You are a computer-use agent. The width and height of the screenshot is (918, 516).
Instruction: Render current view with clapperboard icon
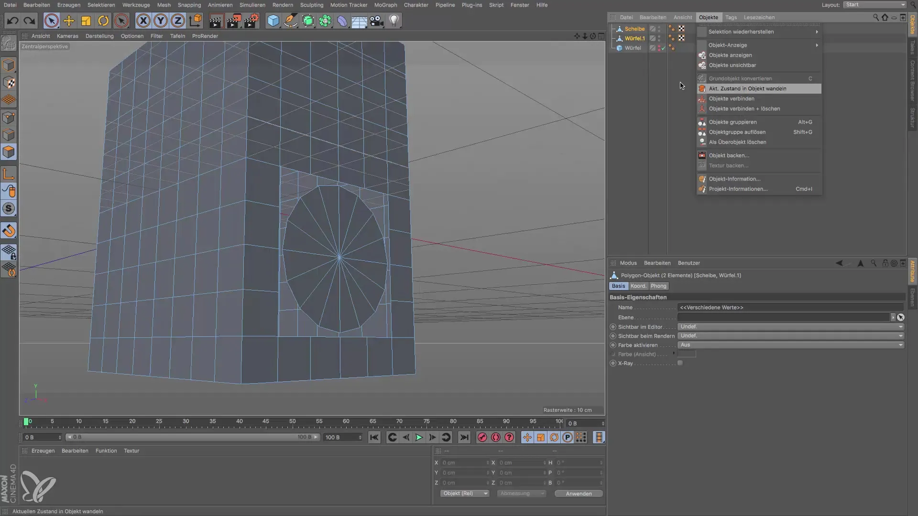(x=216, y=21)
